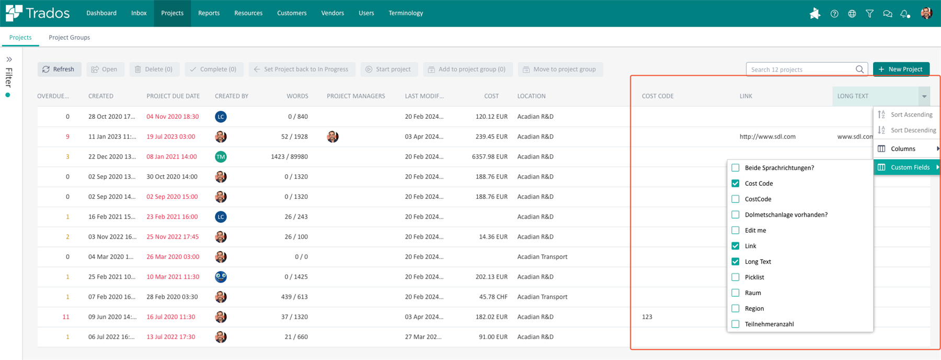Click the Refresh button
Image resolution: width=941 pixels, height=360 pixels.
coord(59,69)
